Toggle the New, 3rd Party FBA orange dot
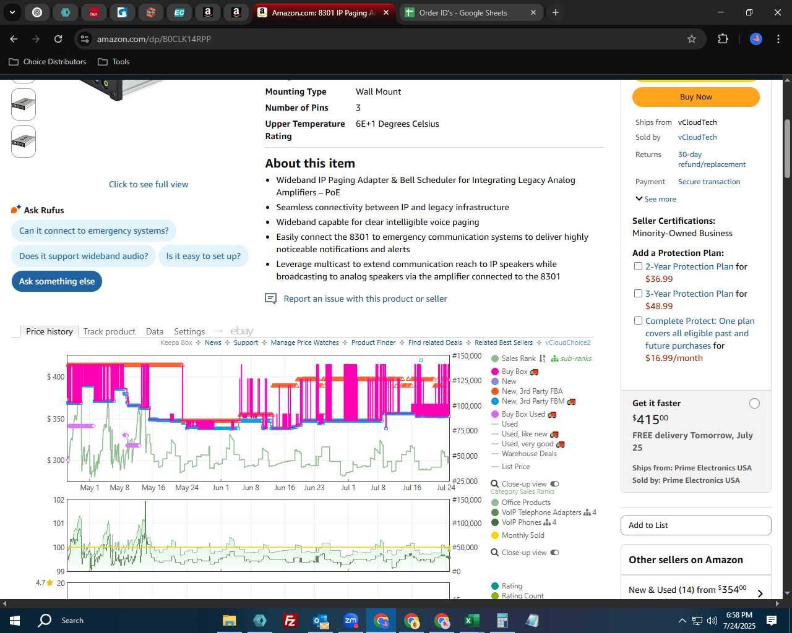 point(495,391)
